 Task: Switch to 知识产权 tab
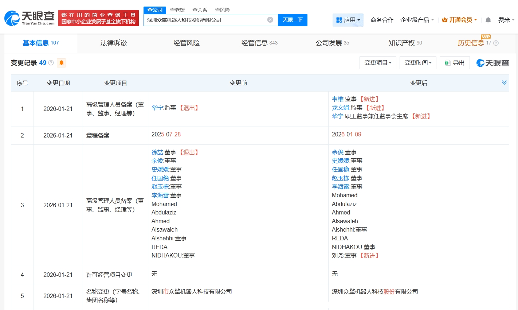point(405,43)
